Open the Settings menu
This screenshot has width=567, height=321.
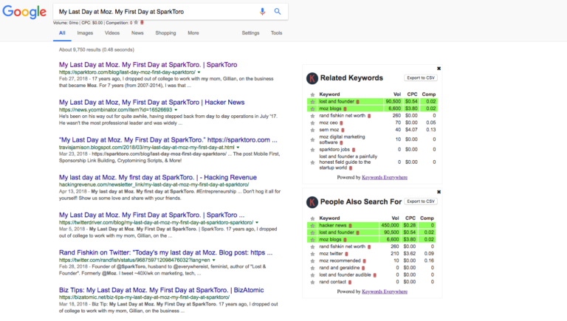pyautogui.click(x=250, y=33)
